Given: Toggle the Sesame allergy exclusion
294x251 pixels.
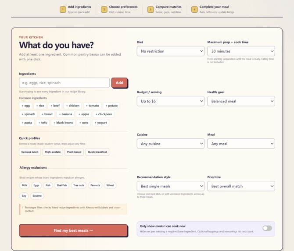Looking at the screenshot, I should coord(37,196).
